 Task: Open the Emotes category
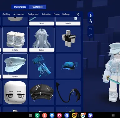[x=57, y=14]
